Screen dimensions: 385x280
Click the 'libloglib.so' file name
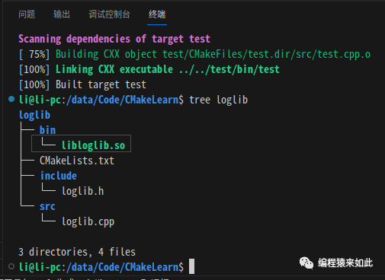[94, 145]
